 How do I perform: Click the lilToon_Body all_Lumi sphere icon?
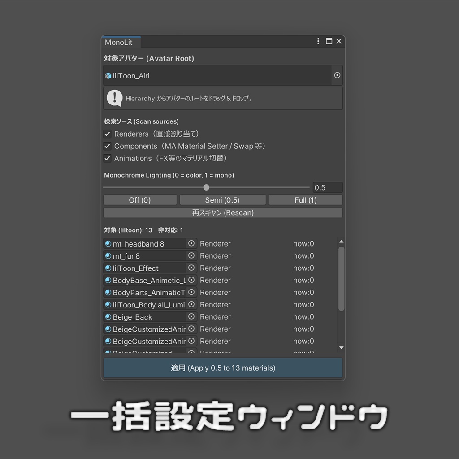tap(108, 304)
